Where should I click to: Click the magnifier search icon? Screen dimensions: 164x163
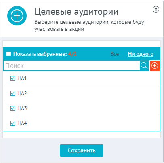pyautogui.click(x=144, y=66)
